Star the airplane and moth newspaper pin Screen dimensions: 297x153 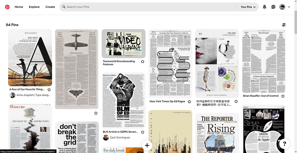pyautogui.click(x=96, y=113)
